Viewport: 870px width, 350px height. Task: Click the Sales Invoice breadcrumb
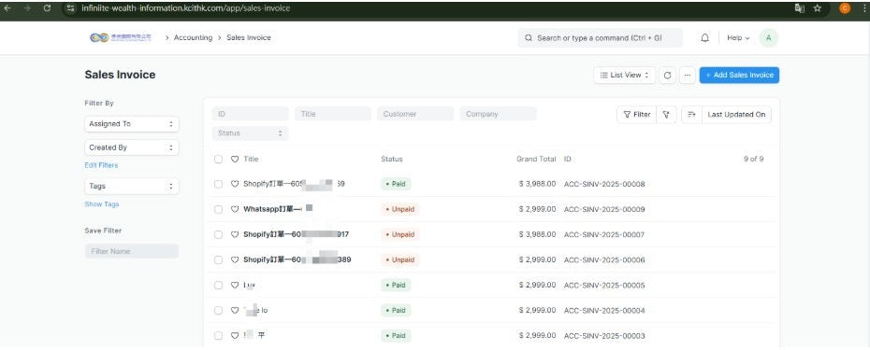[x=249, y=37]
